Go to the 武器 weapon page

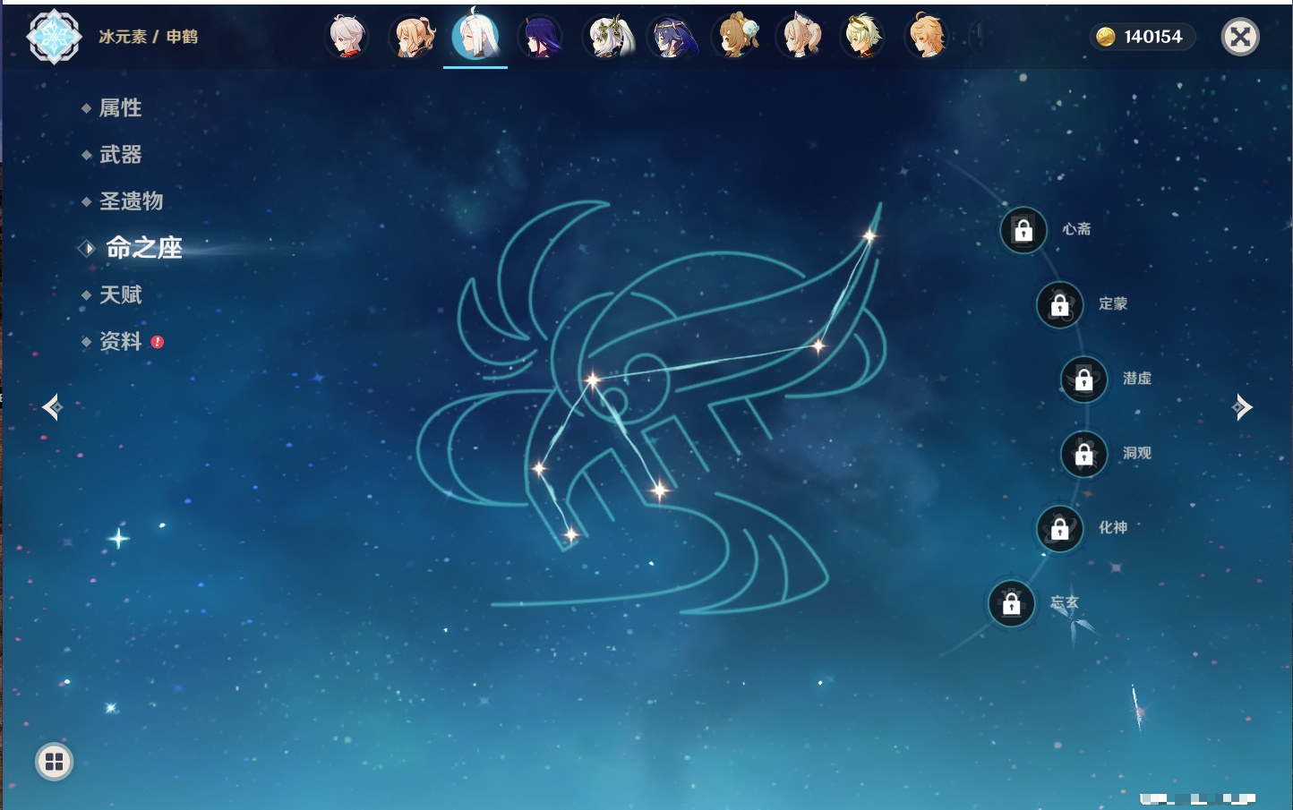120,155
